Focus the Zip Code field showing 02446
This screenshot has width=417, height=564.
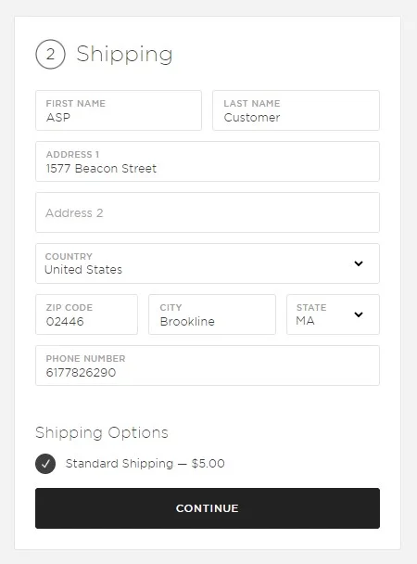click(x=86, y=314)
